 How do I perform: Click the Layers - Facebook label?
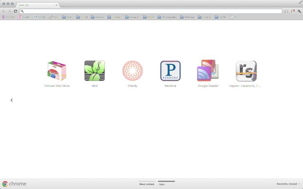coord(245,86)
